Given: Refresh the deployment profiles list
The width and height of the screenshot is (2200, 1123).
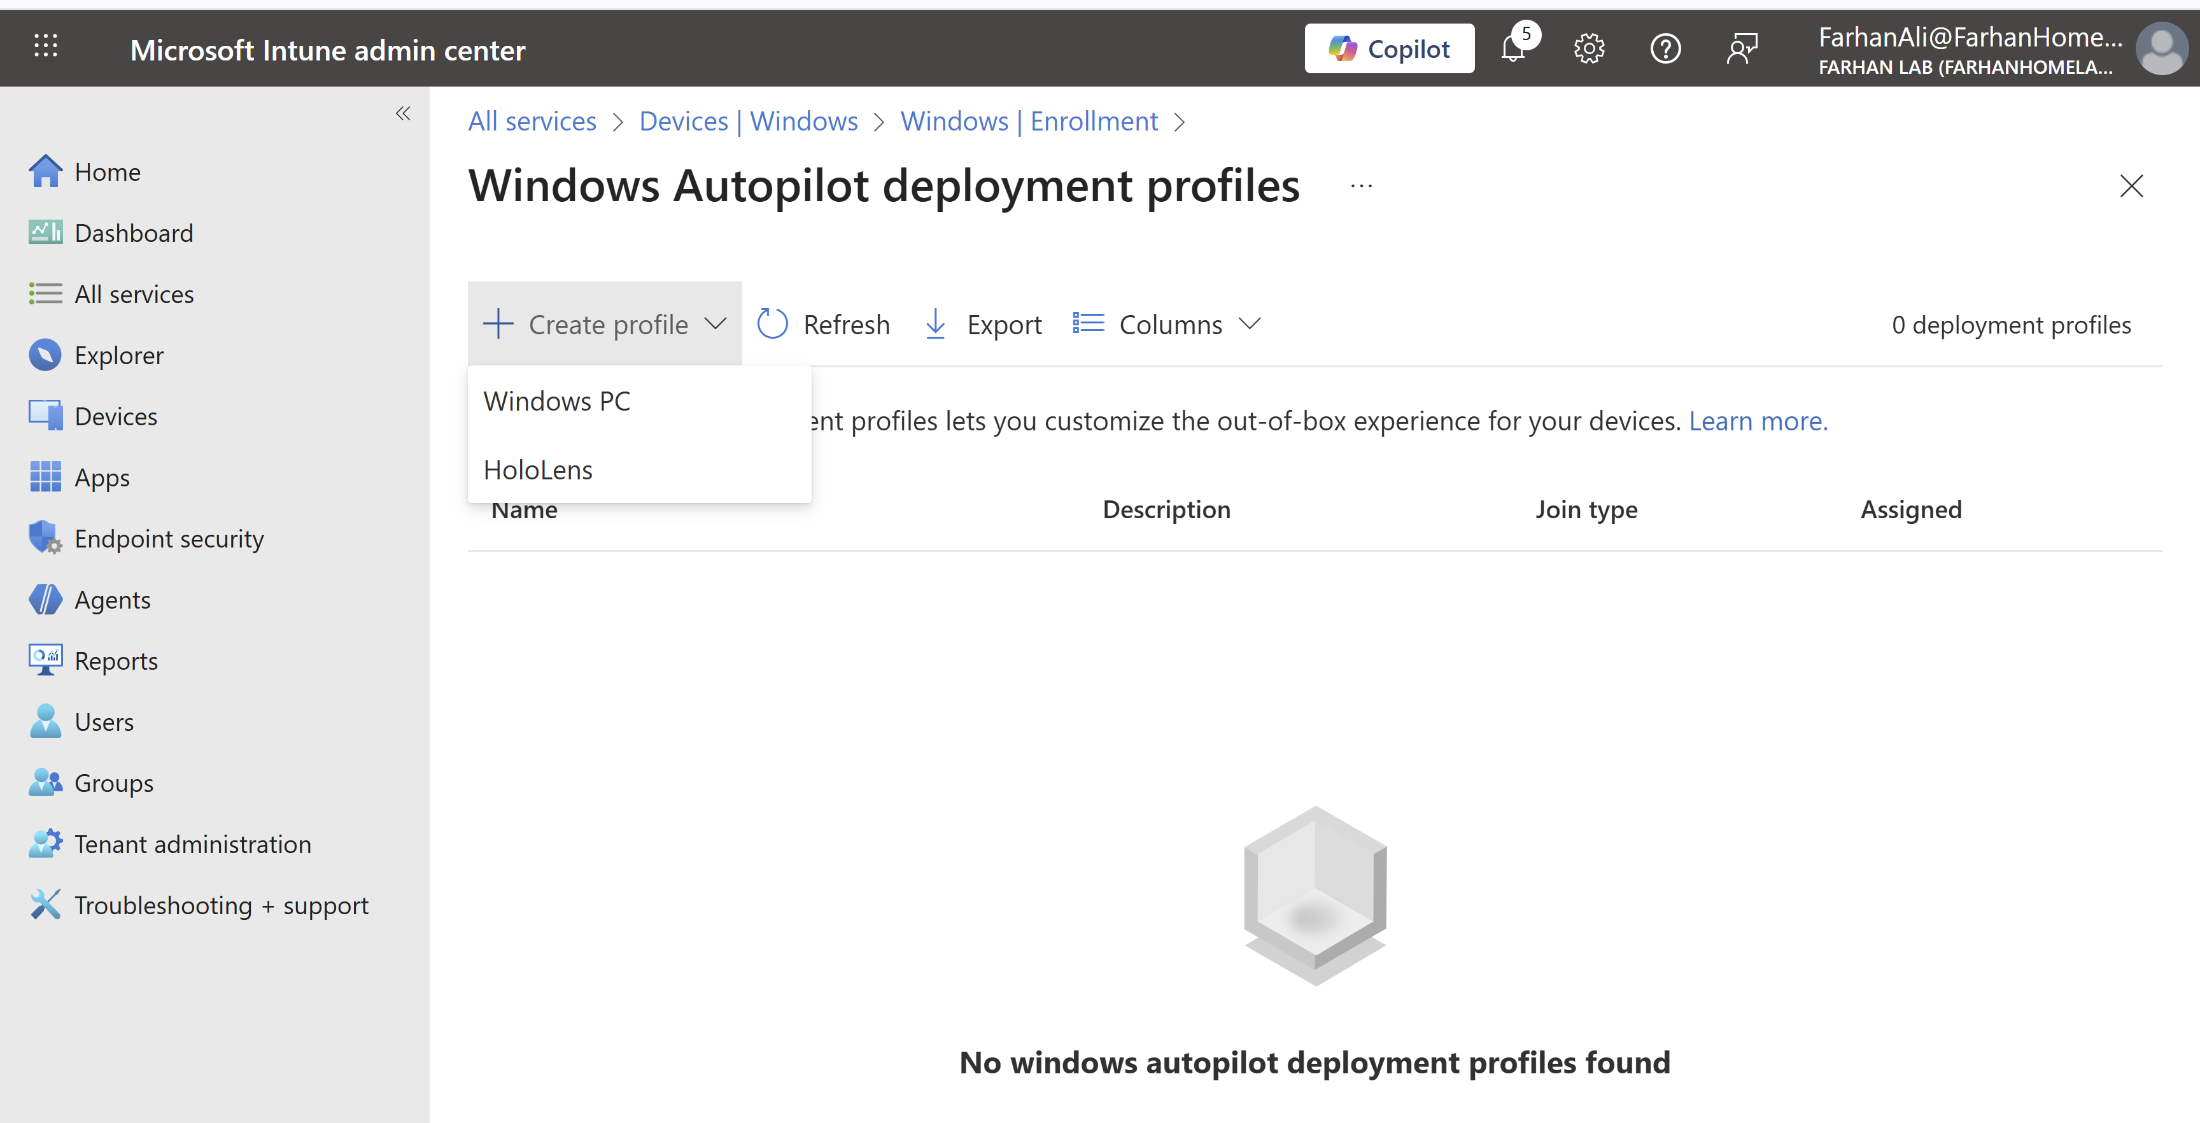Looking at the screenshot, I should coord(823,325).
